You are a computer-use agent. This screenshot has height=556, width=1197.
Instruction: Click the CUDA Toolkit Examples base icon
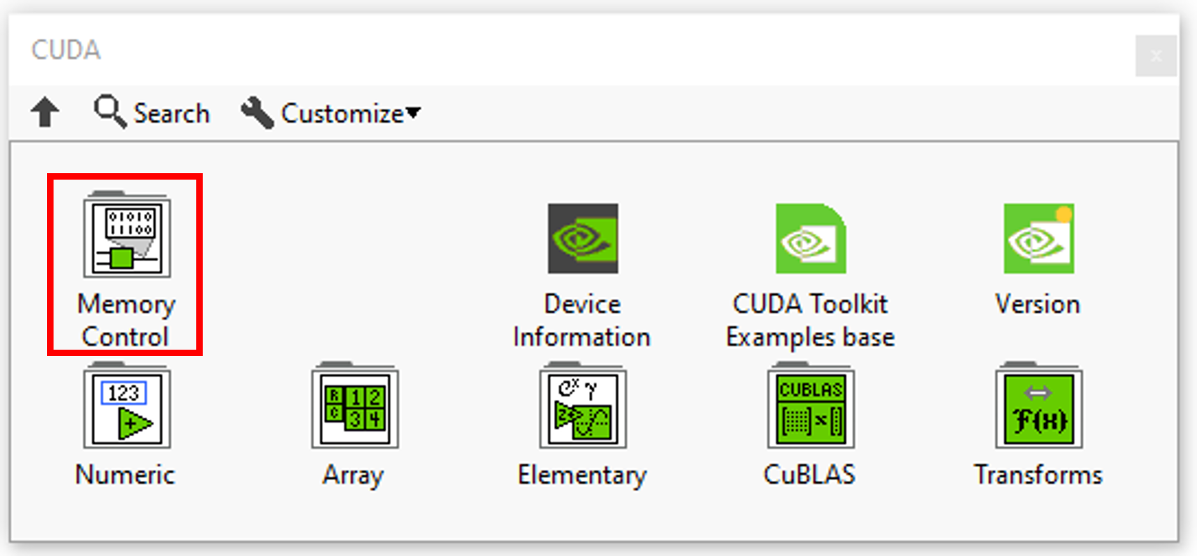(x=810, y=239)
